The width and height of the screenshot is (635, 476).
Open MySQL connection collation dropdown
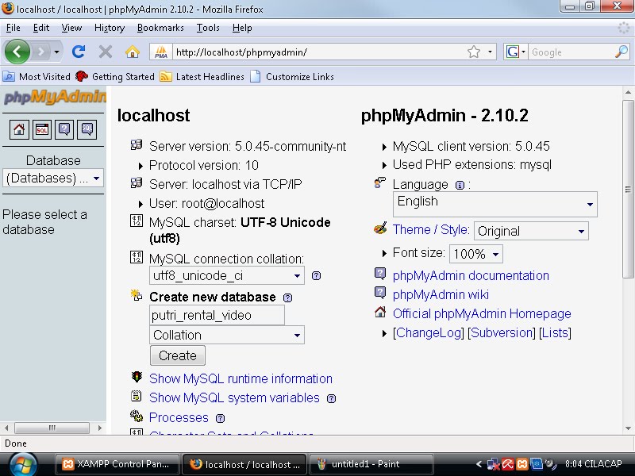(x=227, y=275)
